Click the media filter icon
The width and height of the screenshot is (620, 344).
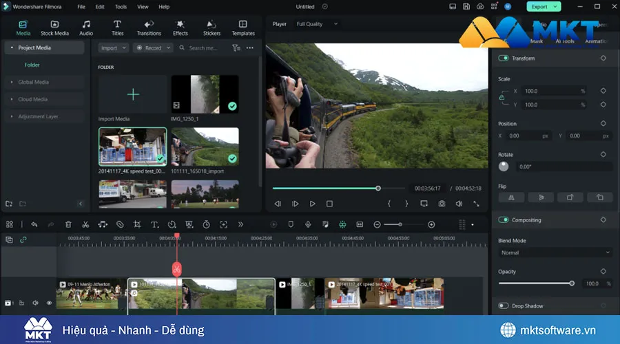[236, 47]
